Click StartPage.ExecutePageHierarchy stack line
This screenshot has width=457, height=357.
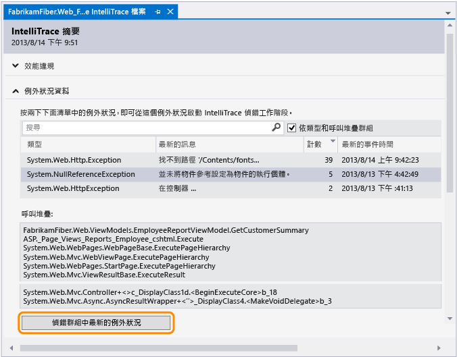coord(119,266)
